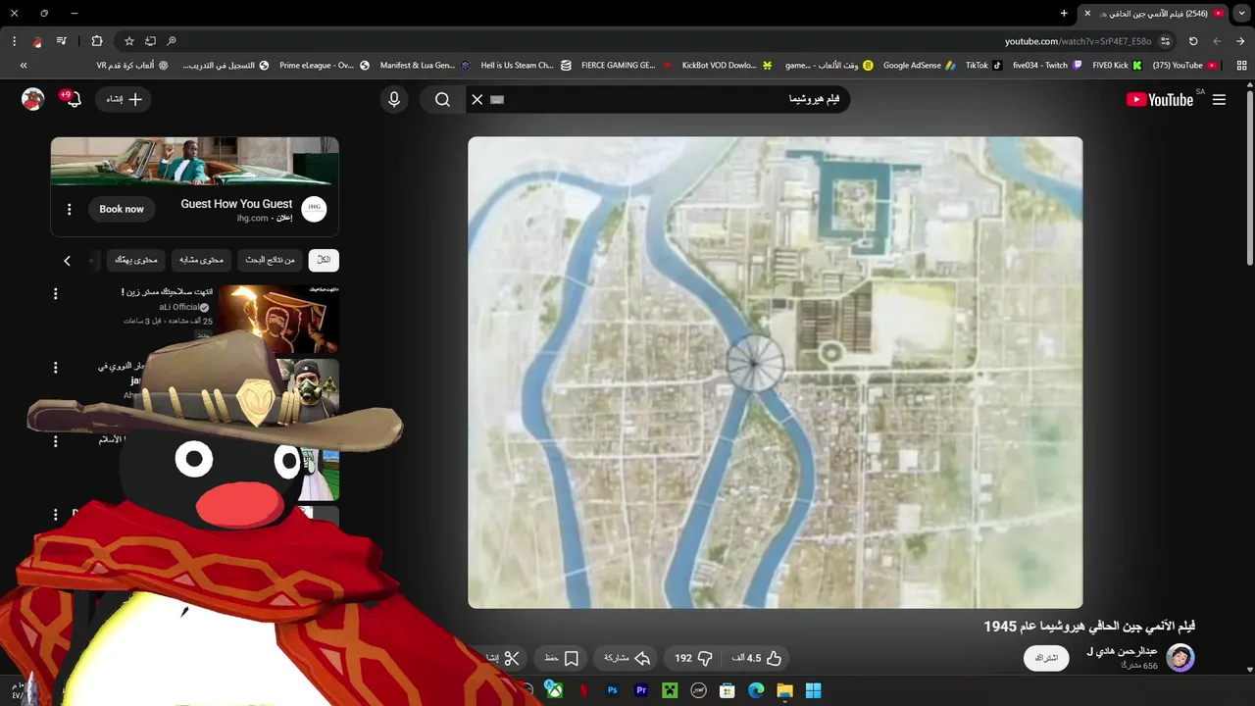Image resolution: width=1255 pixels, height=706 pixels.
Task: Open the Google AdSense bookmark
Action: (919, 66)
